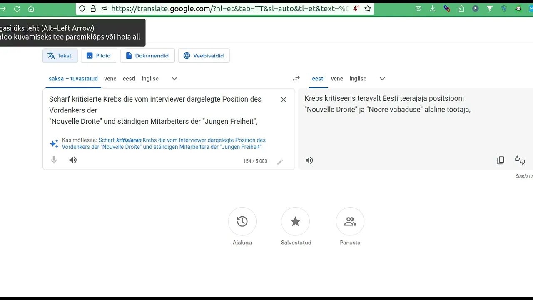Expand the source language list chevron
533x300 pixels.
coord(174,79)
